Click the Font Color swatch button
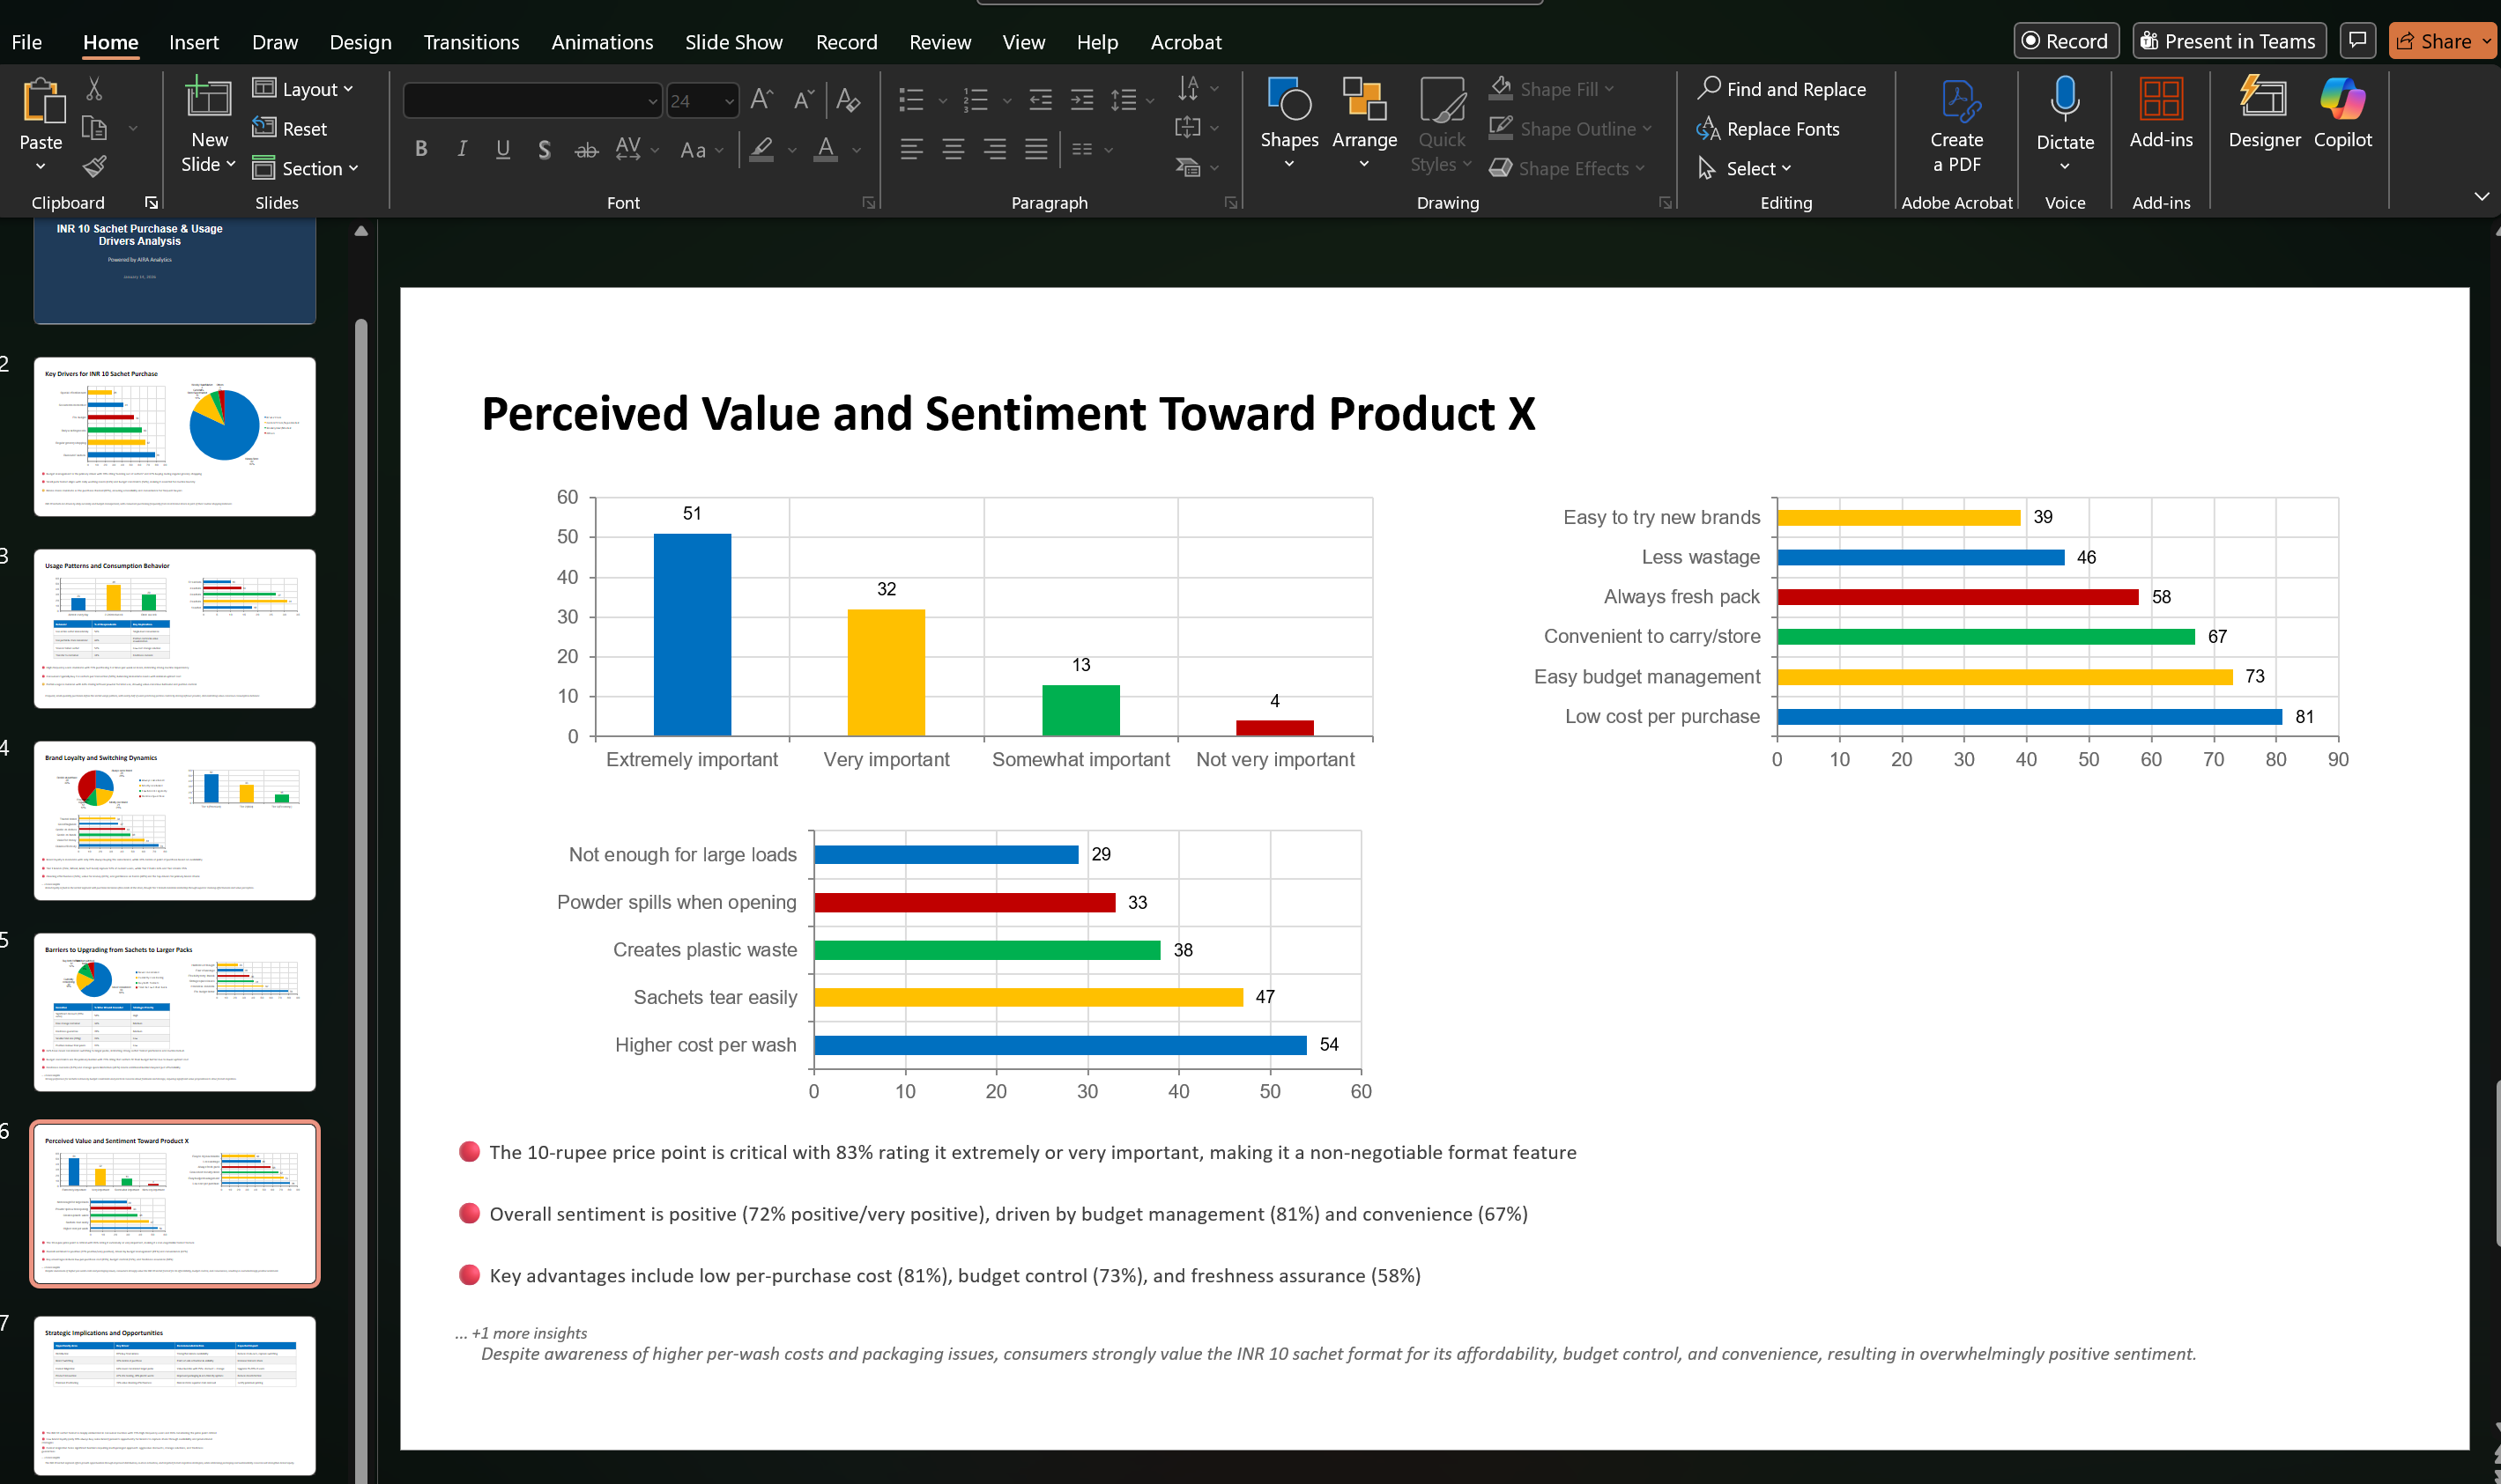Image resolution: width=2501 pixels, height=1484 pixels. (826, 149)
